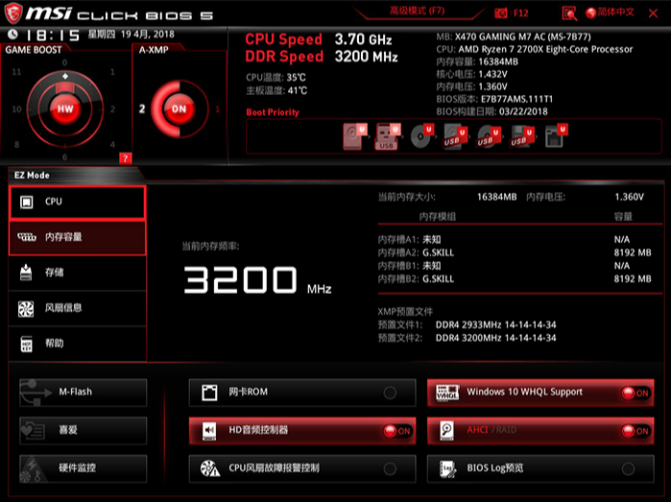Enable 网卡ROM option
Image resolution: width=671 pixels, height=502 pixels.
point(390,393)
